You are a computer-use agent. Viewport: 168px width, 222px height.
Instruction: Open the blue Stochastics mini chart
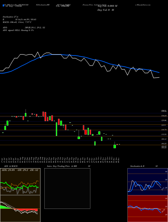148,182
